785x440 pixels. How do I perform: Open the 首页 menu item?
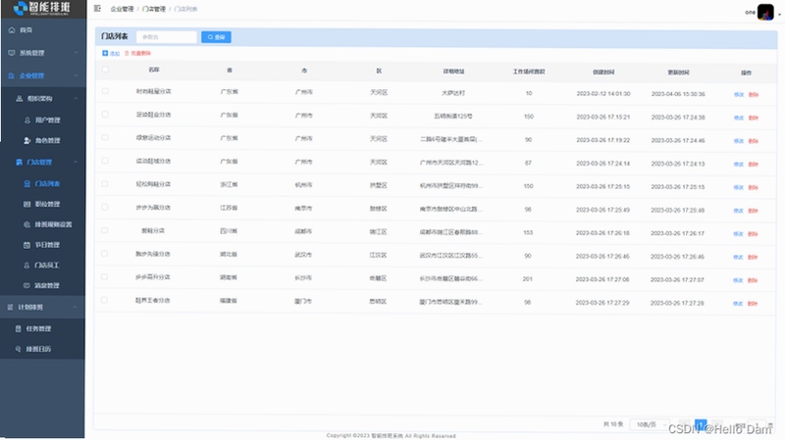(x=43, y=30)
